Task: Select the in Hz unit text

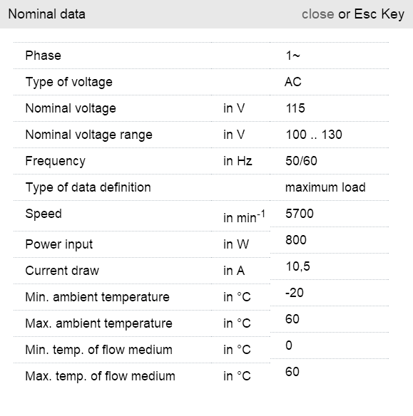Action: 238,161
